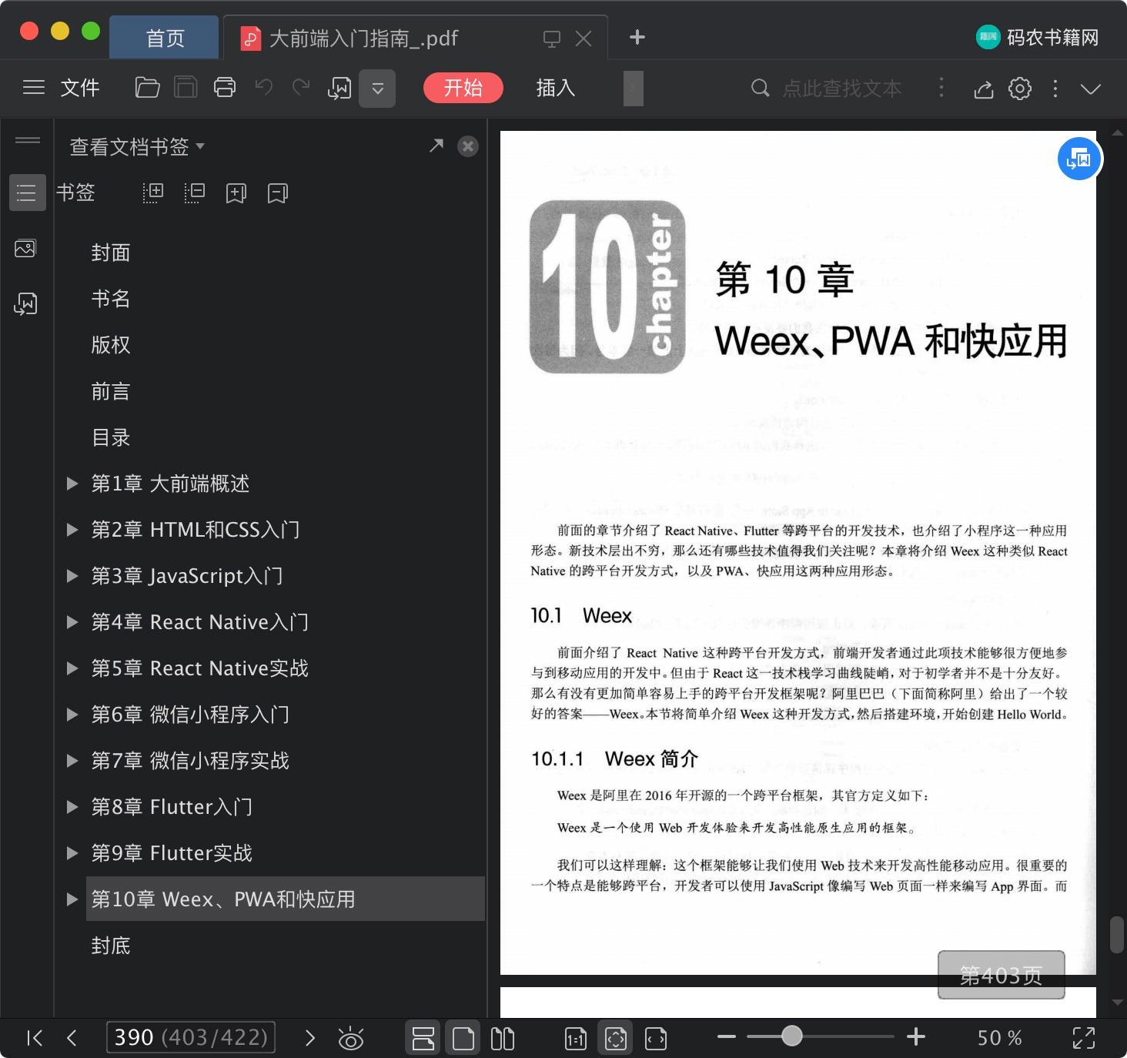Close the 大前端入门指南_.pdf tab
The width and height of the screenshot is (1127, 1058).
coord(584,39)
